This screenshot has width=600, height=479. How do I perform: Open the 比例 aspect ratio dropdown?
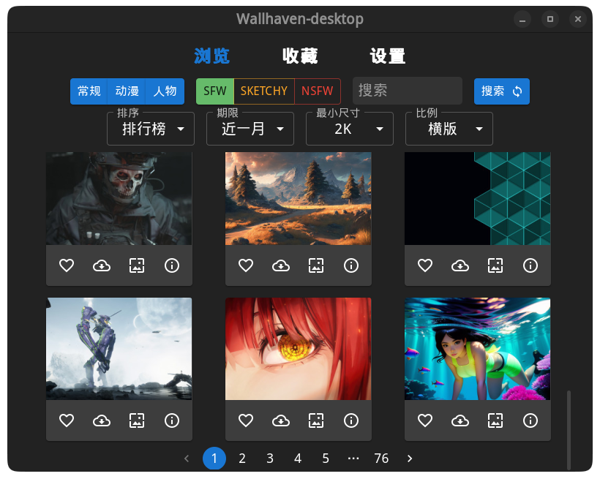449,129
